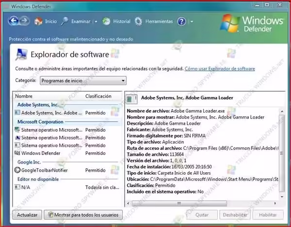291x227 pixels.
Task: Click the details scroll down arrow
Action: tap(282, 197)
